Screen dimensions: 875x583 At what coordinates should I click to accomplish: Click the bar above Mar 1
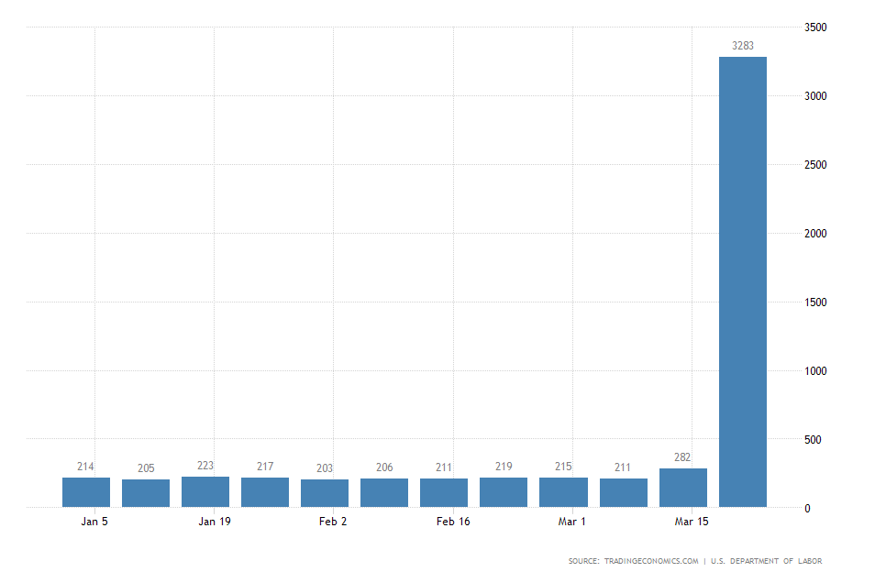click(564, 492)
